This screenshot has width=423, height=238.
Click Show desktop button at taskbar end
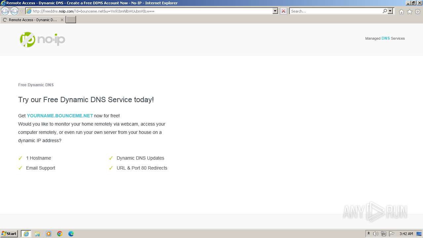419,234
